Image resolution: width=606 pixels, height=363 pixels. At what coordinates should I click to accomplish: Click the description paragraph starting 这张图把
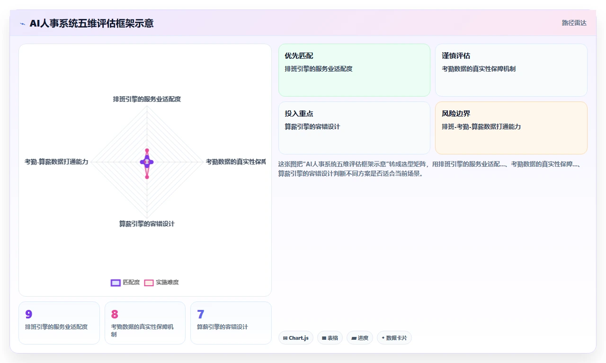click(433, 169)
